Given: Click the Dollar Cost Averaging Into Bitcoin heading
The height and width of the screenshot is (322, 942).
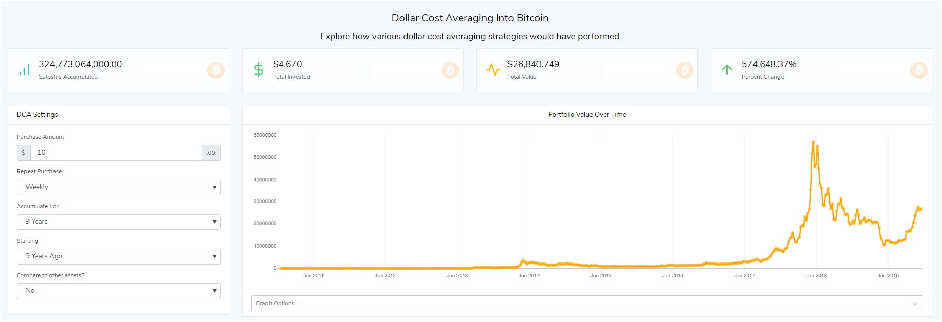Looking at the screenshot, I should pos(470,18).
